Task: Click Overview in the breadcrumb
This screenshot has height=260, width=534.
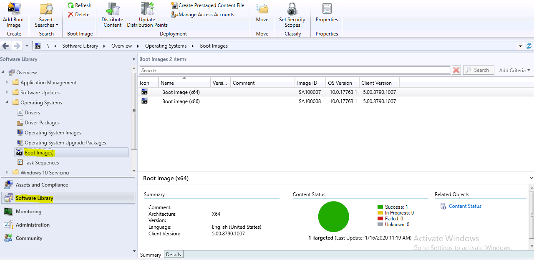Action: click(x=121, y=46)
